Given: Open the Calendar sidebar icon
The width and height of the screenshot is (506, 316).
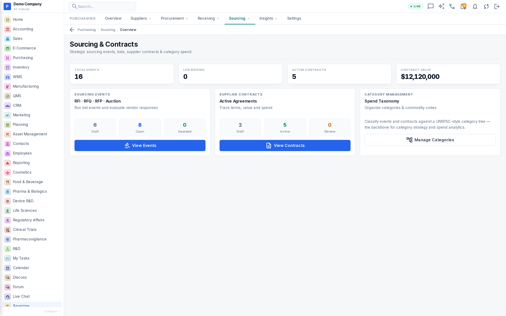Looking at the screenshot, I should coord(8,268).
